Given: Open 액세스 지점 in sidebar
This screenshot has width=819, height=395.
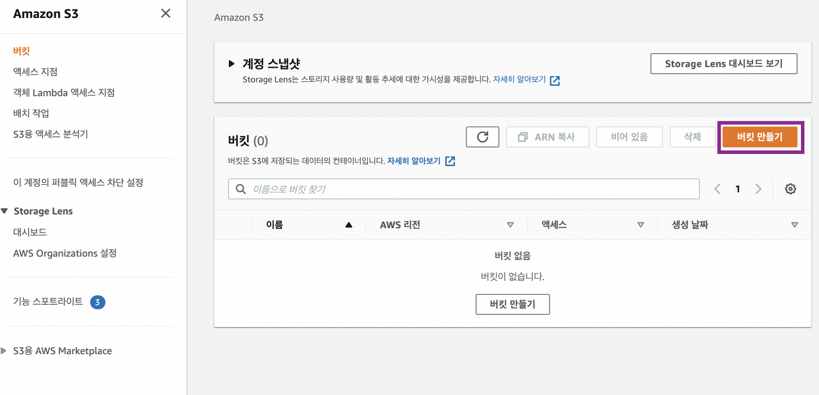Looking at the screenshot, I should pos(35,72).
